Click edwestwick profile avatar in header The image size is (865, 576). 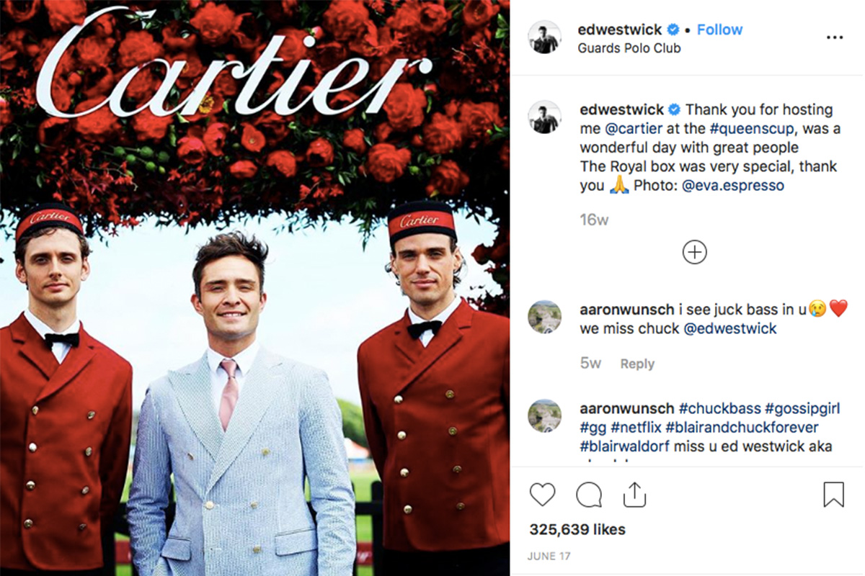pyautogui.click(x=544, y=37)
